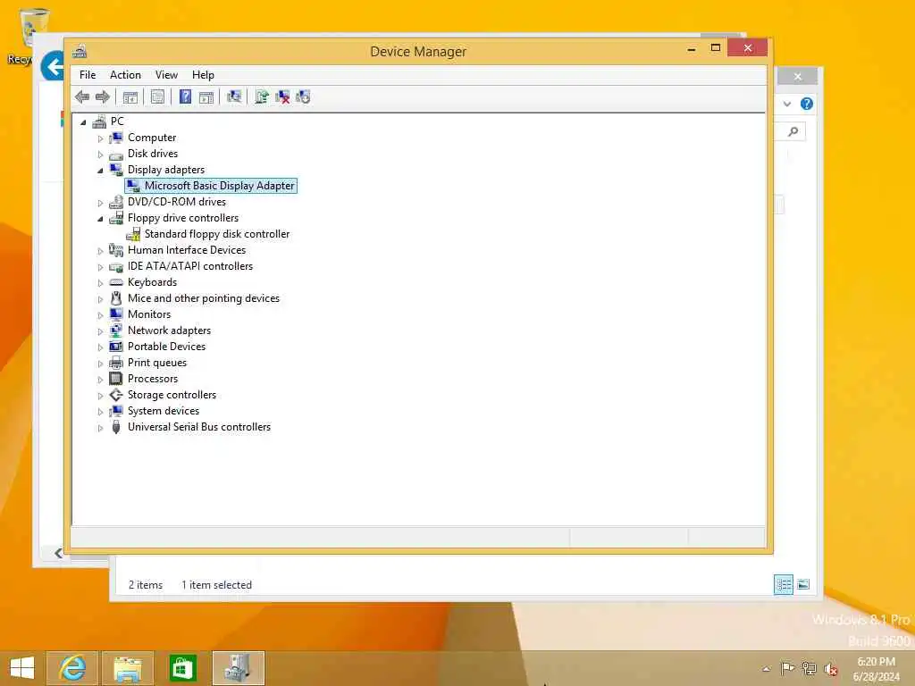Open the Help menu
915x686 pixels.
pos(203,75)
